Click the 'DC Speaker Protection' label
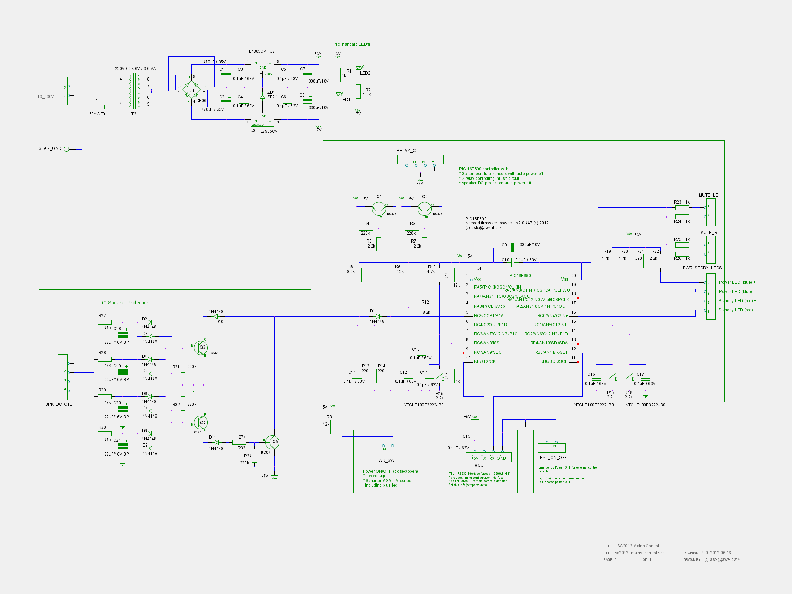The height and width of the screenshot is (594, 792). (x=124, y=303)
